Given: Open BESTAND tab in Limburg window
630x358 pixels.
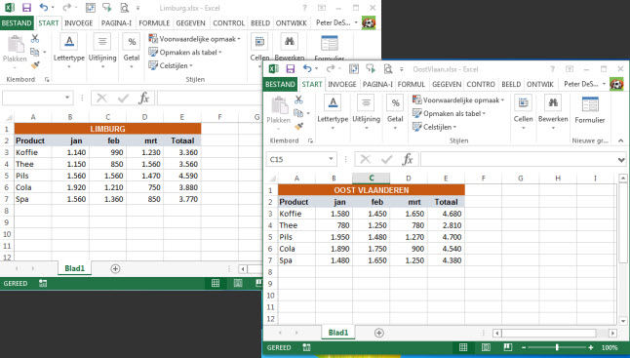Looking at the screenshot, I should pyautogui.click(x=17, y=22).
